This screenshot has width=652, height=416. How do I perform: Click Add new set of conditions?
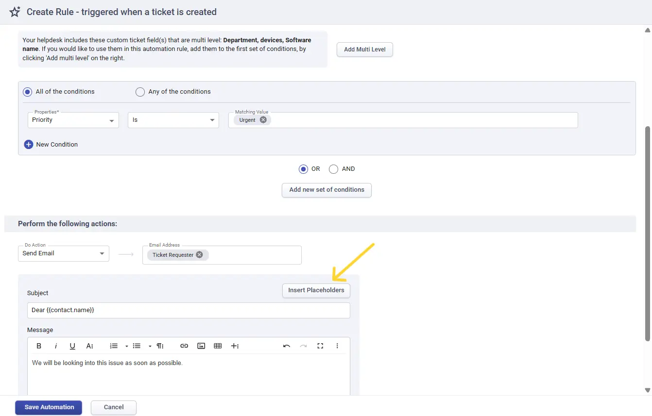(326, 190)
